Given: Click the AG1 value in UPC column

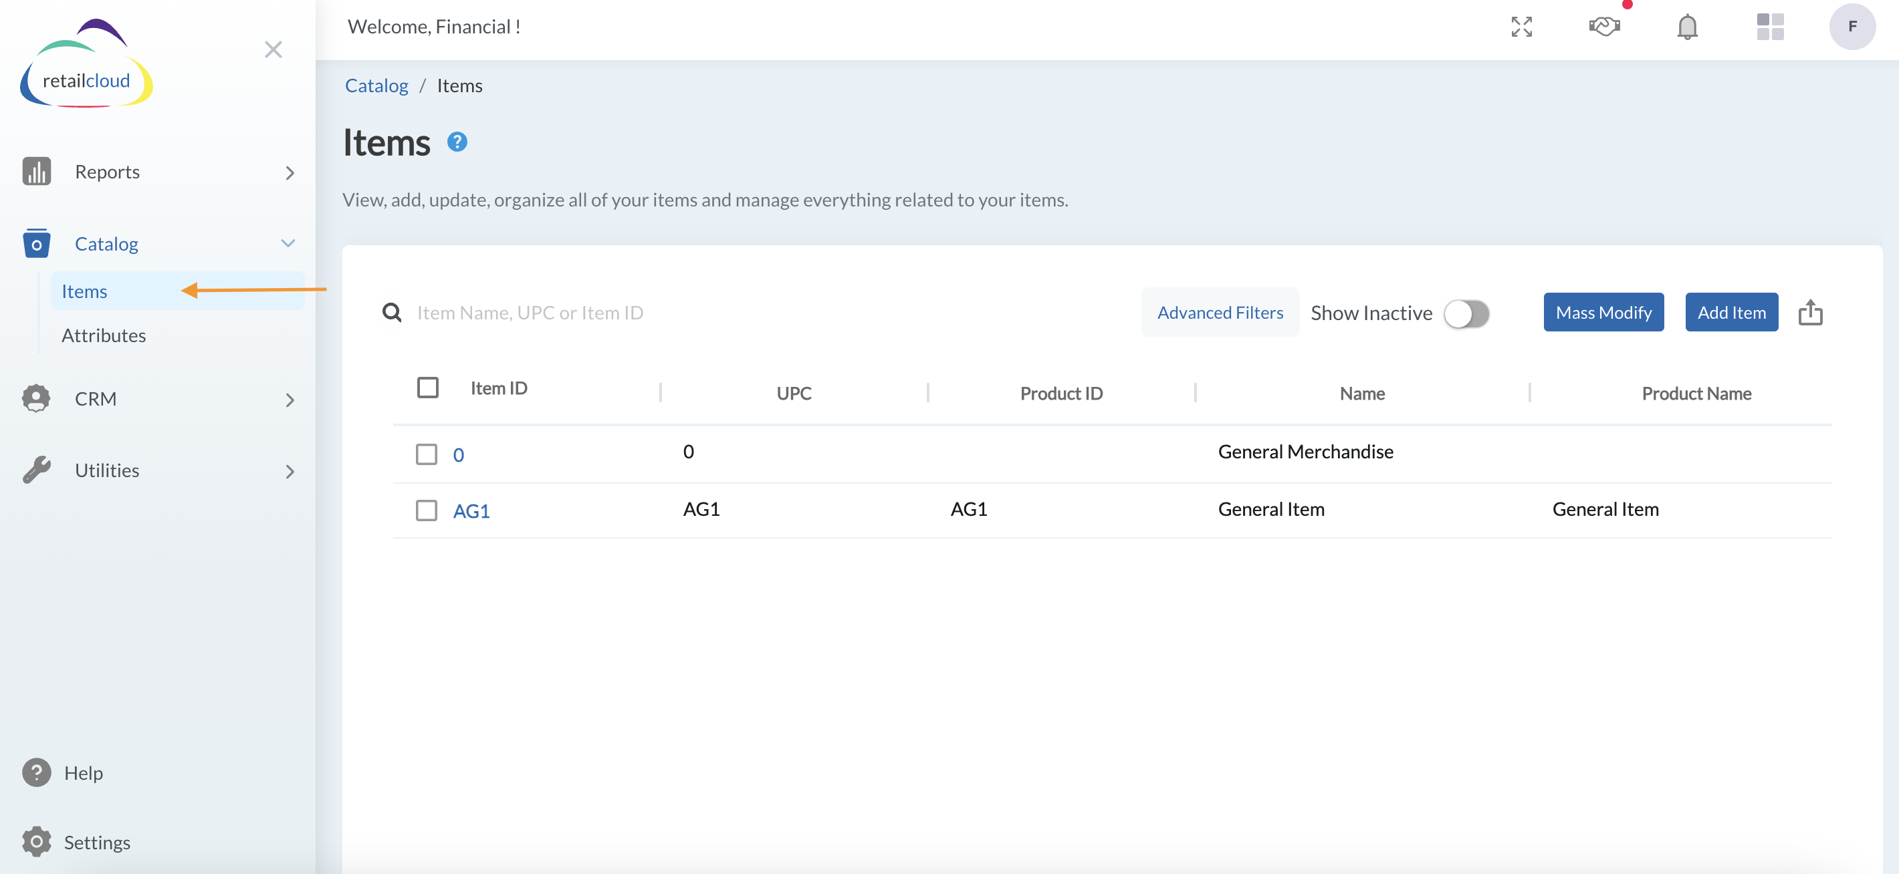Looking at the screenshot, I should (x=700, y=509).
